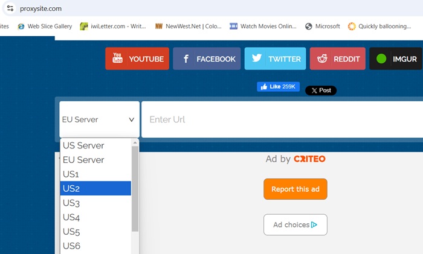Screen dimensions: 423x254
Task: Click the CRITEO ad logo
Action: click(x=309, y=159)
